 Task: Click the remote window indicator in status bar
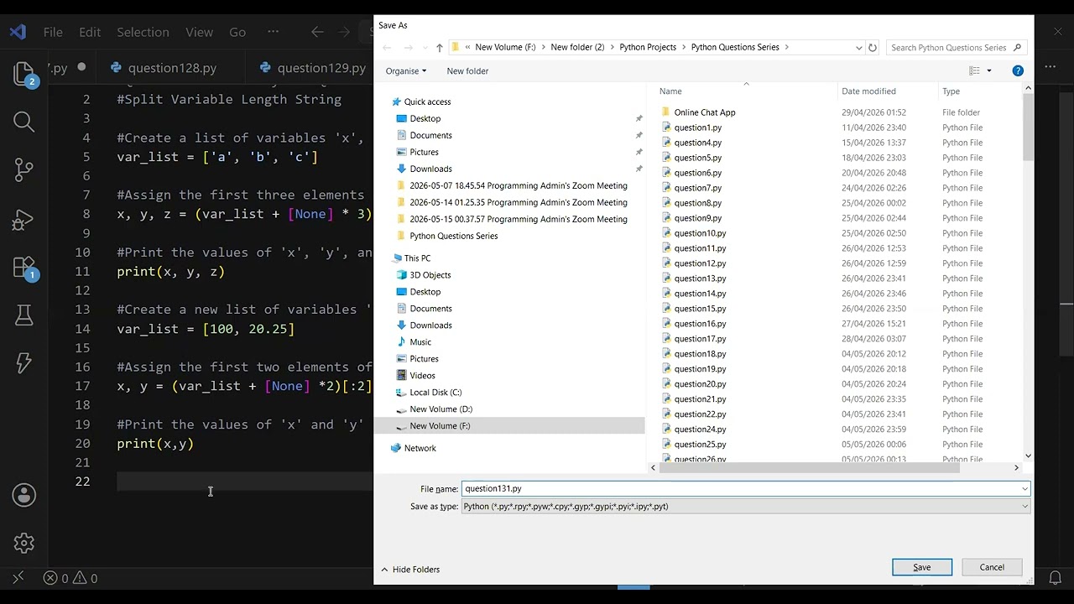click(18, 578)
